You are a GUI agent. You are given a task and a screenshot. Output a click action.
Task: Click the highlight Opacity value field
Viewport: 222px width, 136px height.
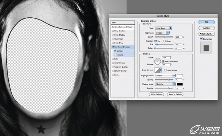pos(178,80)
